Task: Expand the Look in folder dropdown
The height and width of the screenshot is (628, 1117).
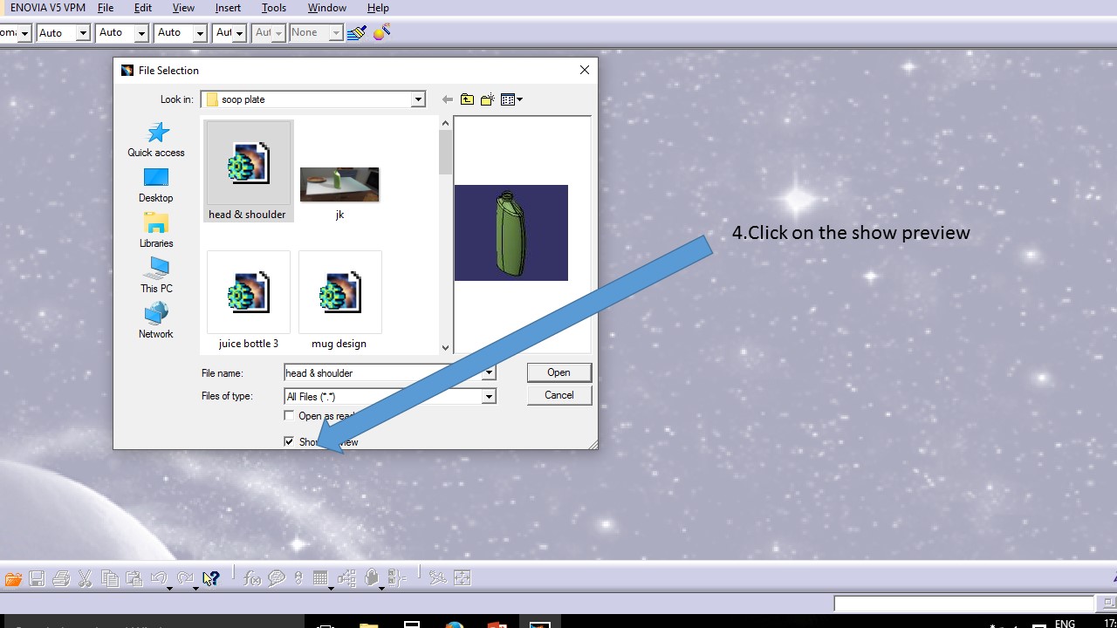Action: coord(418,99)
